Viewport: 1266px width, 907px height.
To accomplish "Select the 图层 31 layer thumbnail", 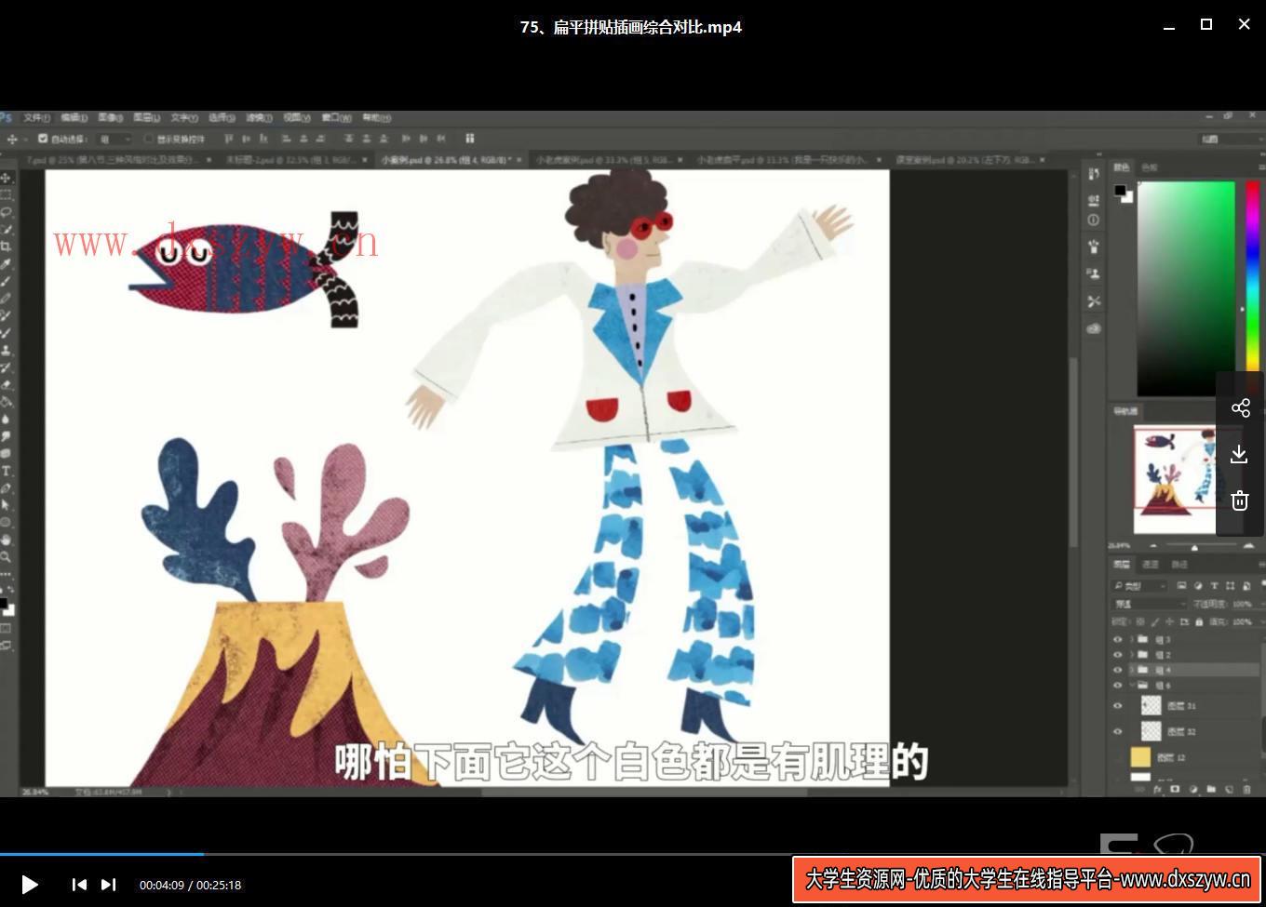I will 1151,705.
